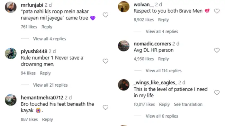The width and height of the screenshot is (225, 126).
Task: Open piyush8448 profile avatar
Action: point(11,53)
